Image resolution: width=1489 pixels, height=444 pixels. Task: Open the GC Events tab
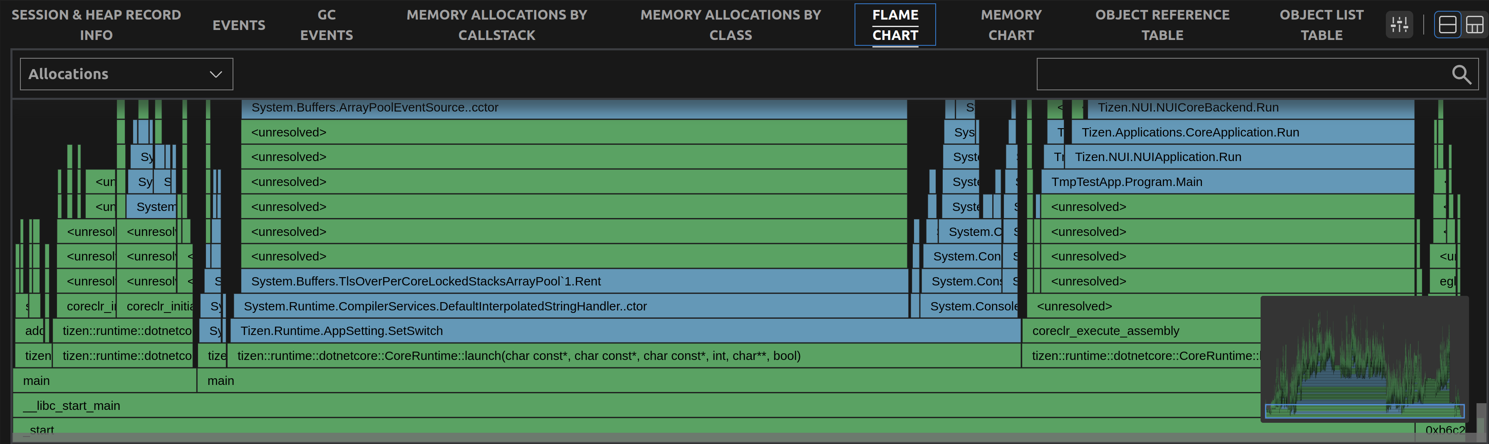tap(327, 24)
